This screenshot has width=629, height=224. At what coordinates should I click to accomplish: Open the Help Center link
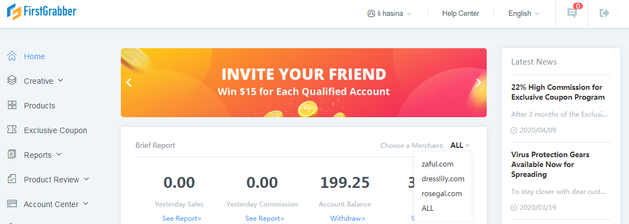pos(460,14)
